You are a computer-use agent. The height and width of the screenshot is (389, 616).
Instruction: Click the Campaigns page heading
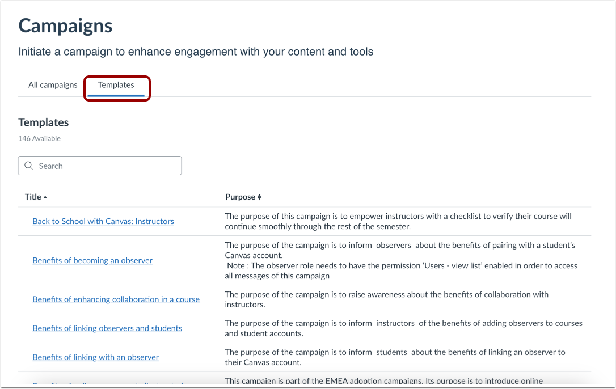(65, 26)
